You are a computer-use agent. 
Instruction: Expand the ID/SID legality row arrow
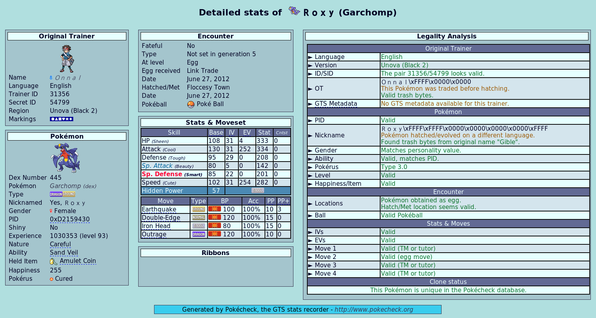[310, 74]
